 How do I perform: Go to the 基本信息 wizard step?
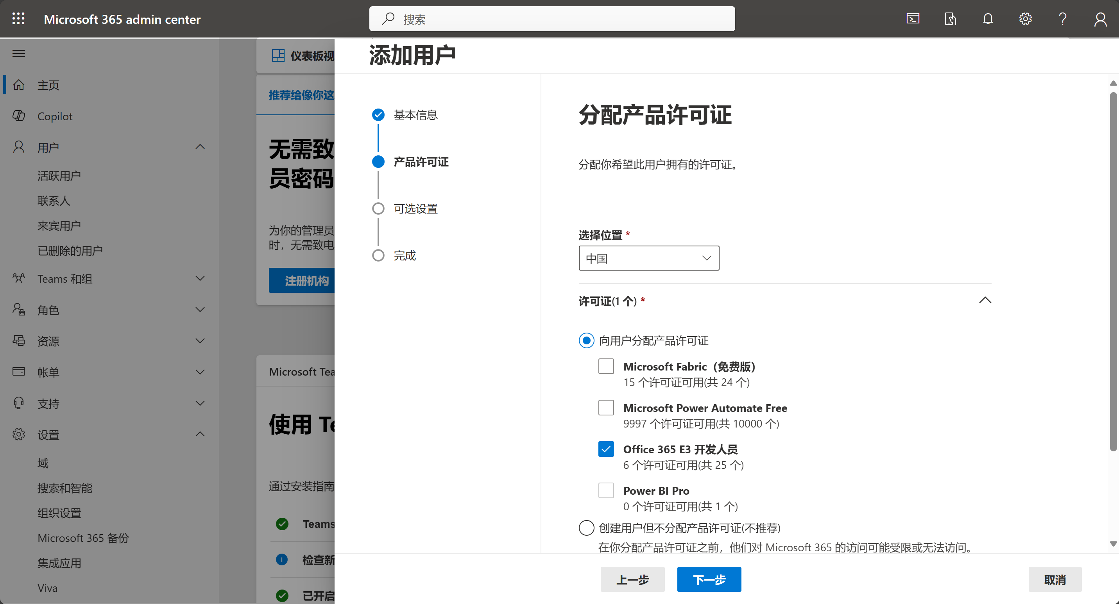click(x=415, y=114)
